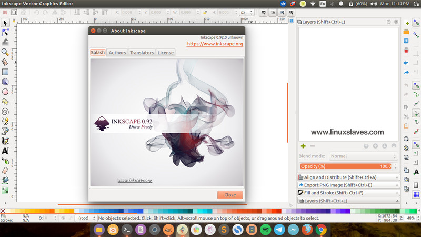Select the Pencil freehand tool

coord(5,121)
